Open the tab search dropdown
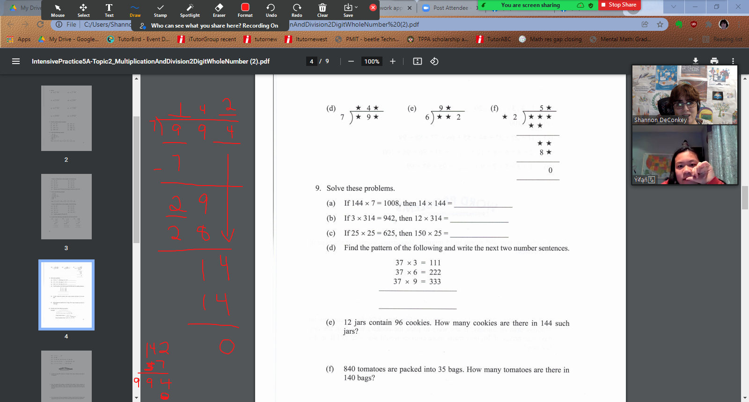Viewport: 749px width, 402px height. click(x=674, y=7)
